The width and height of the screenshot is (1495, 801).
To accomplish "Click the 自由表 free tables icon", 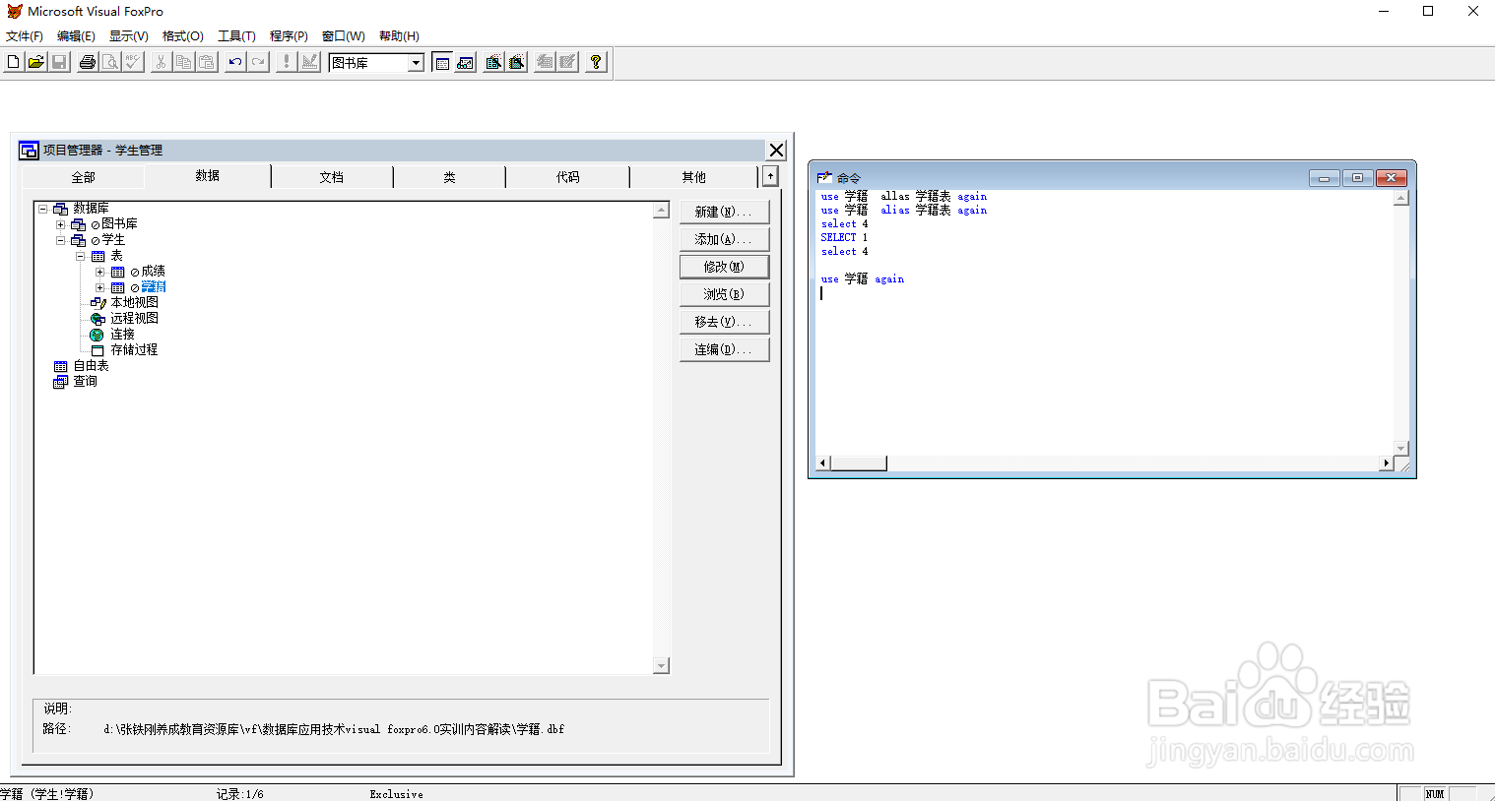I will (60, 366).
